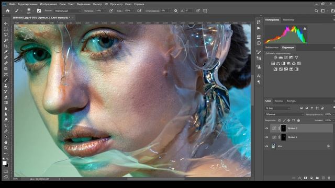Select the Eraser tool

coord(6,97)
